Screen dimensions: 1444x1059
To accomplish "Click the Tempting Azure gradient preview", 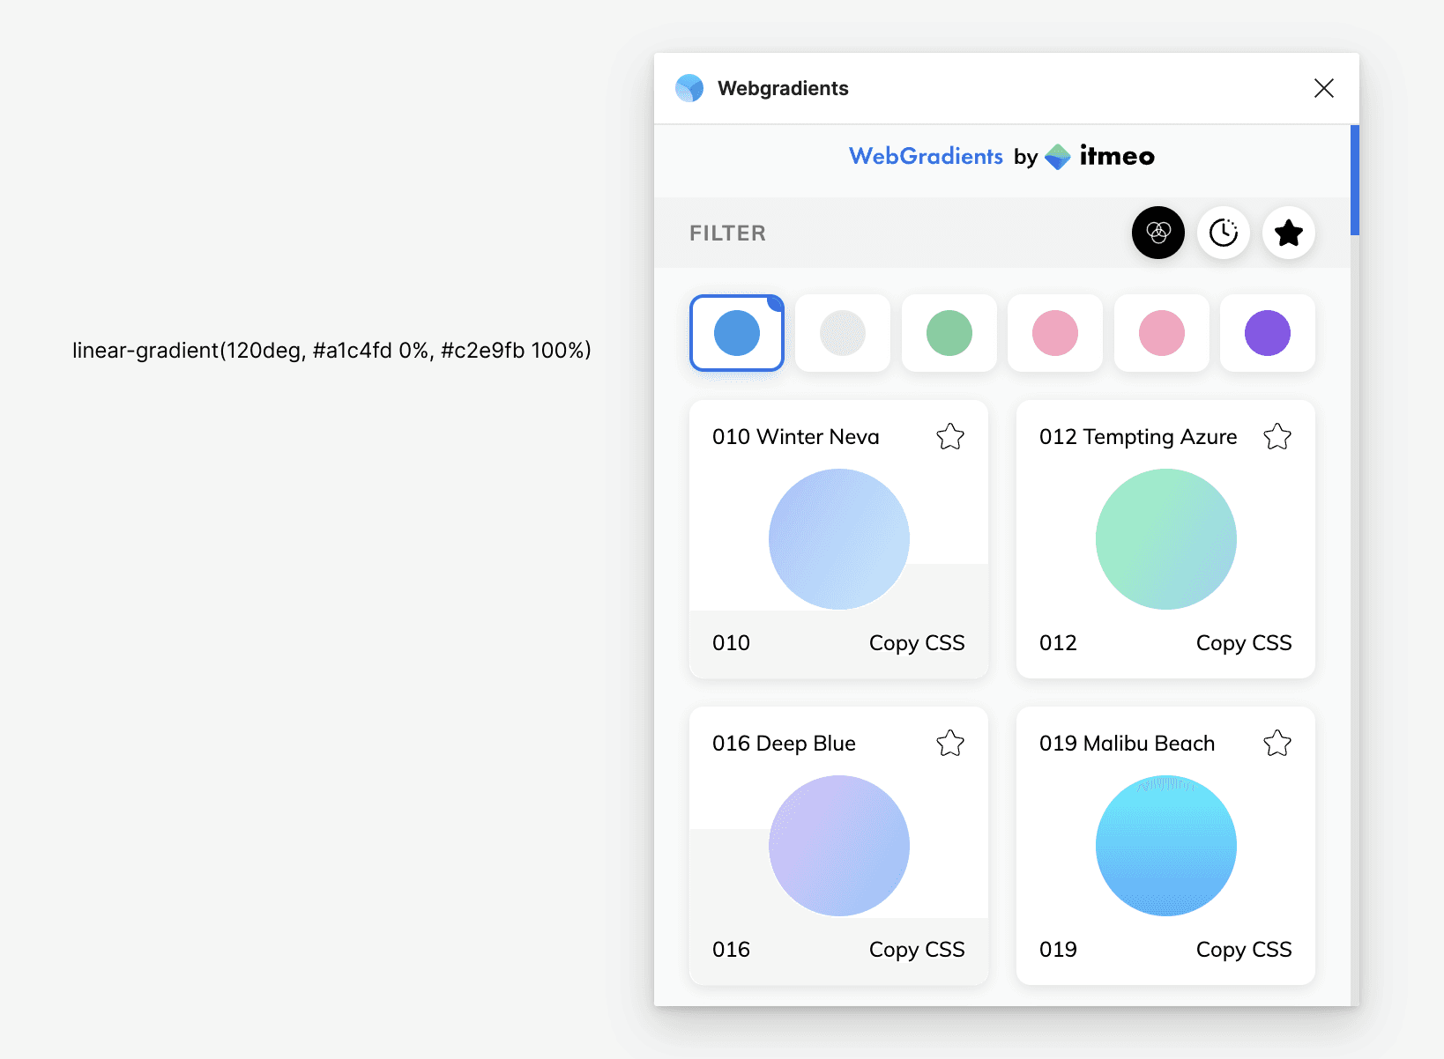I will (1165, 538).
